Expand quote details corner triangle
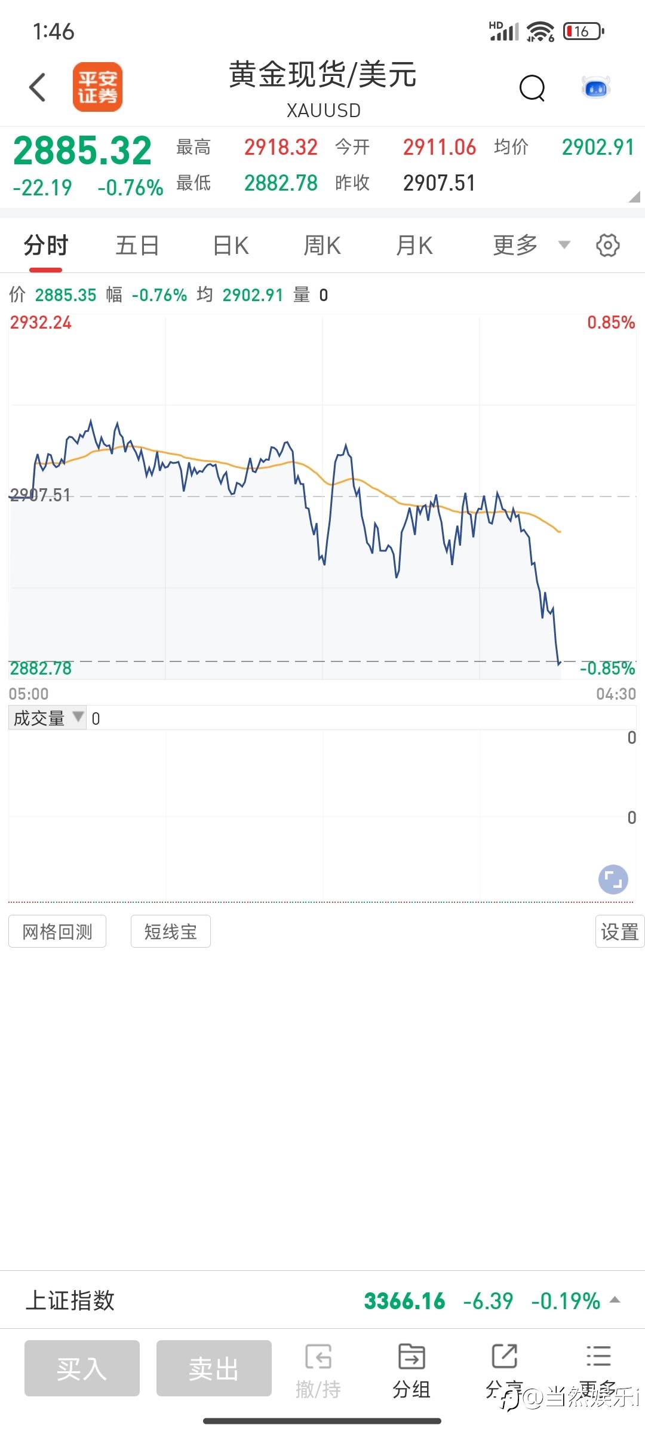 pos(634,197)
